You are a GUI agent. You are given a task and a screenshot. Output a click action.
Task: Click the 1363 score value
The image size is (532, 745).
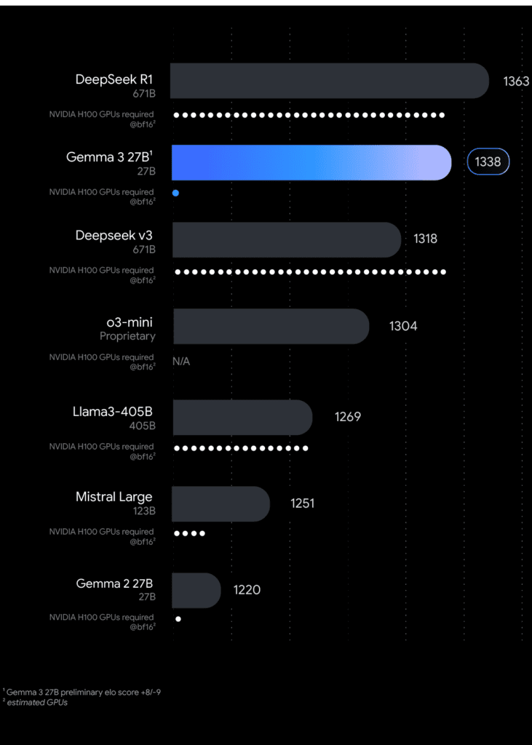(516, 81)
